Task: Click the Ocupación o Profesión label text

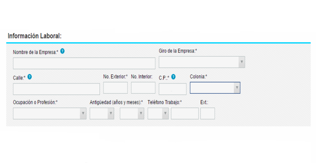Action: pyautogui.click(x=35, y=102)
